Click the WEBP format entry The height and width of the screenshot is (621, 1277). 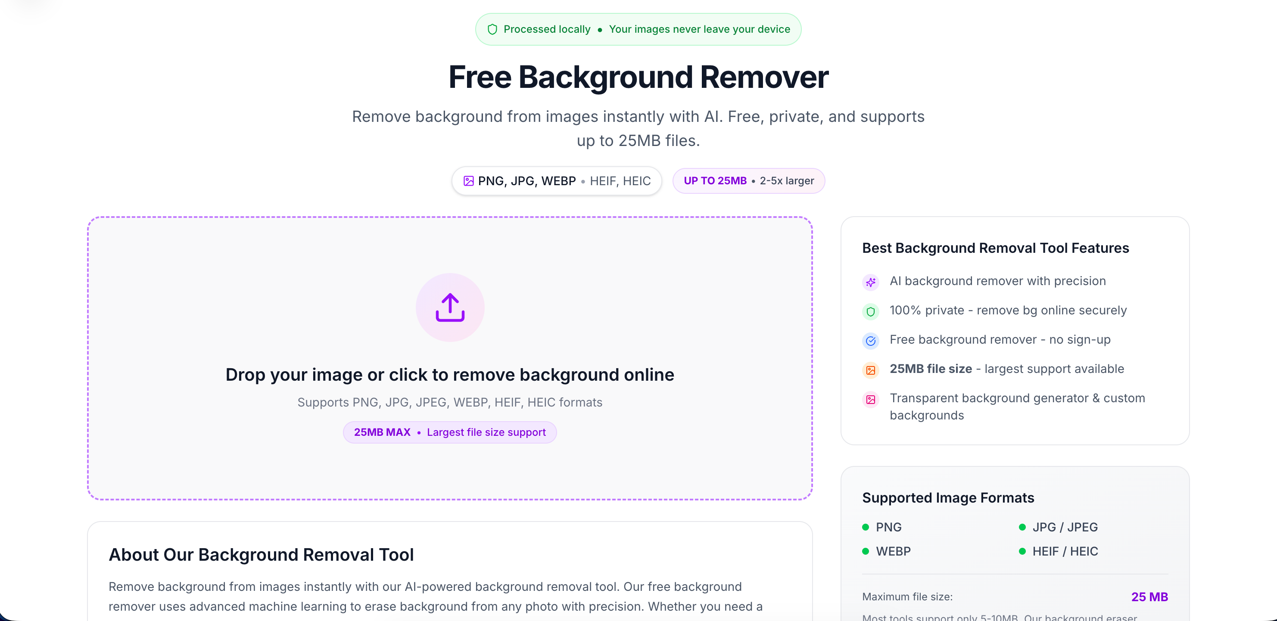coord(892,551)
